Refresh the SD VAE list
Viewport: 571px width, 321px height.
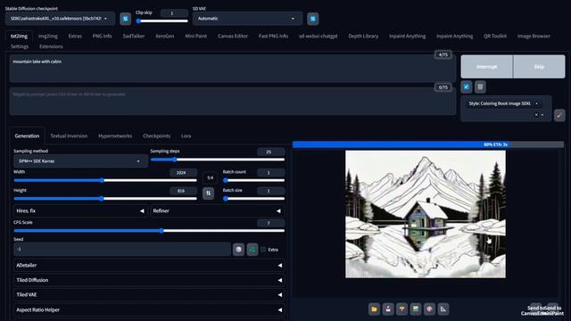(313, 19)
